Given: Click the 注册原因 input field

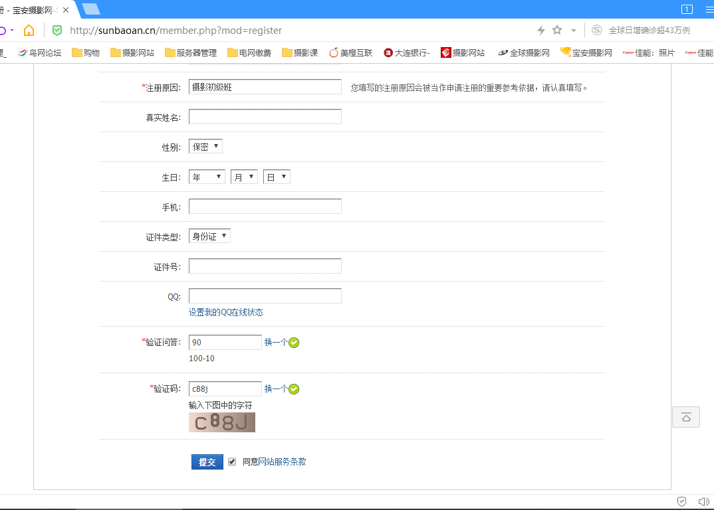Looking at the screenshot, I should (265, 87).
